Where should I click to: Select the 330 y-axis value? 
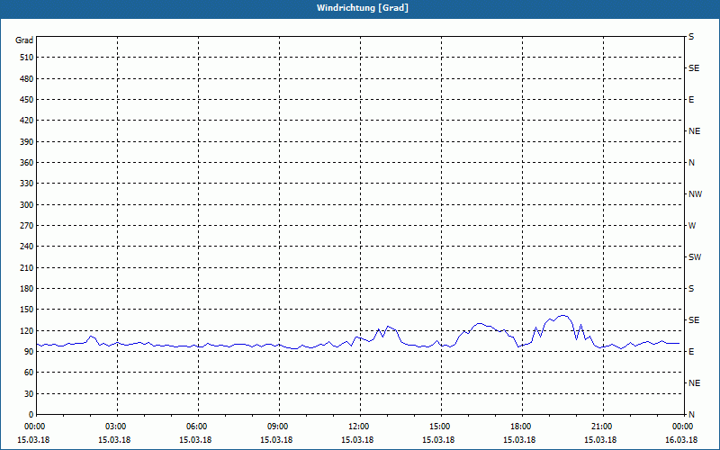click(27, 184)
